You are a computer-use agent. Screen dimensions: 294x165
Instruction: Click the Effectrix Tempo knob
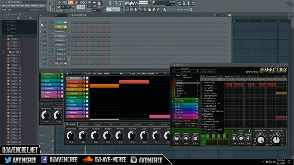click(x=176, y=139)
